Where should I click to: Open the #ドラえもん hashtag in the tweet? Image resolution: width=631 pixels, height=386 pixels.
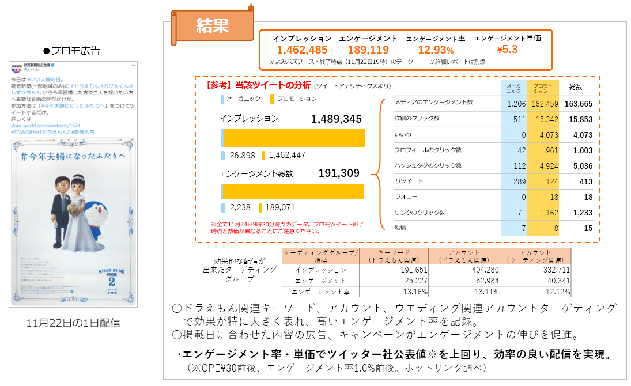click(84, 86)
